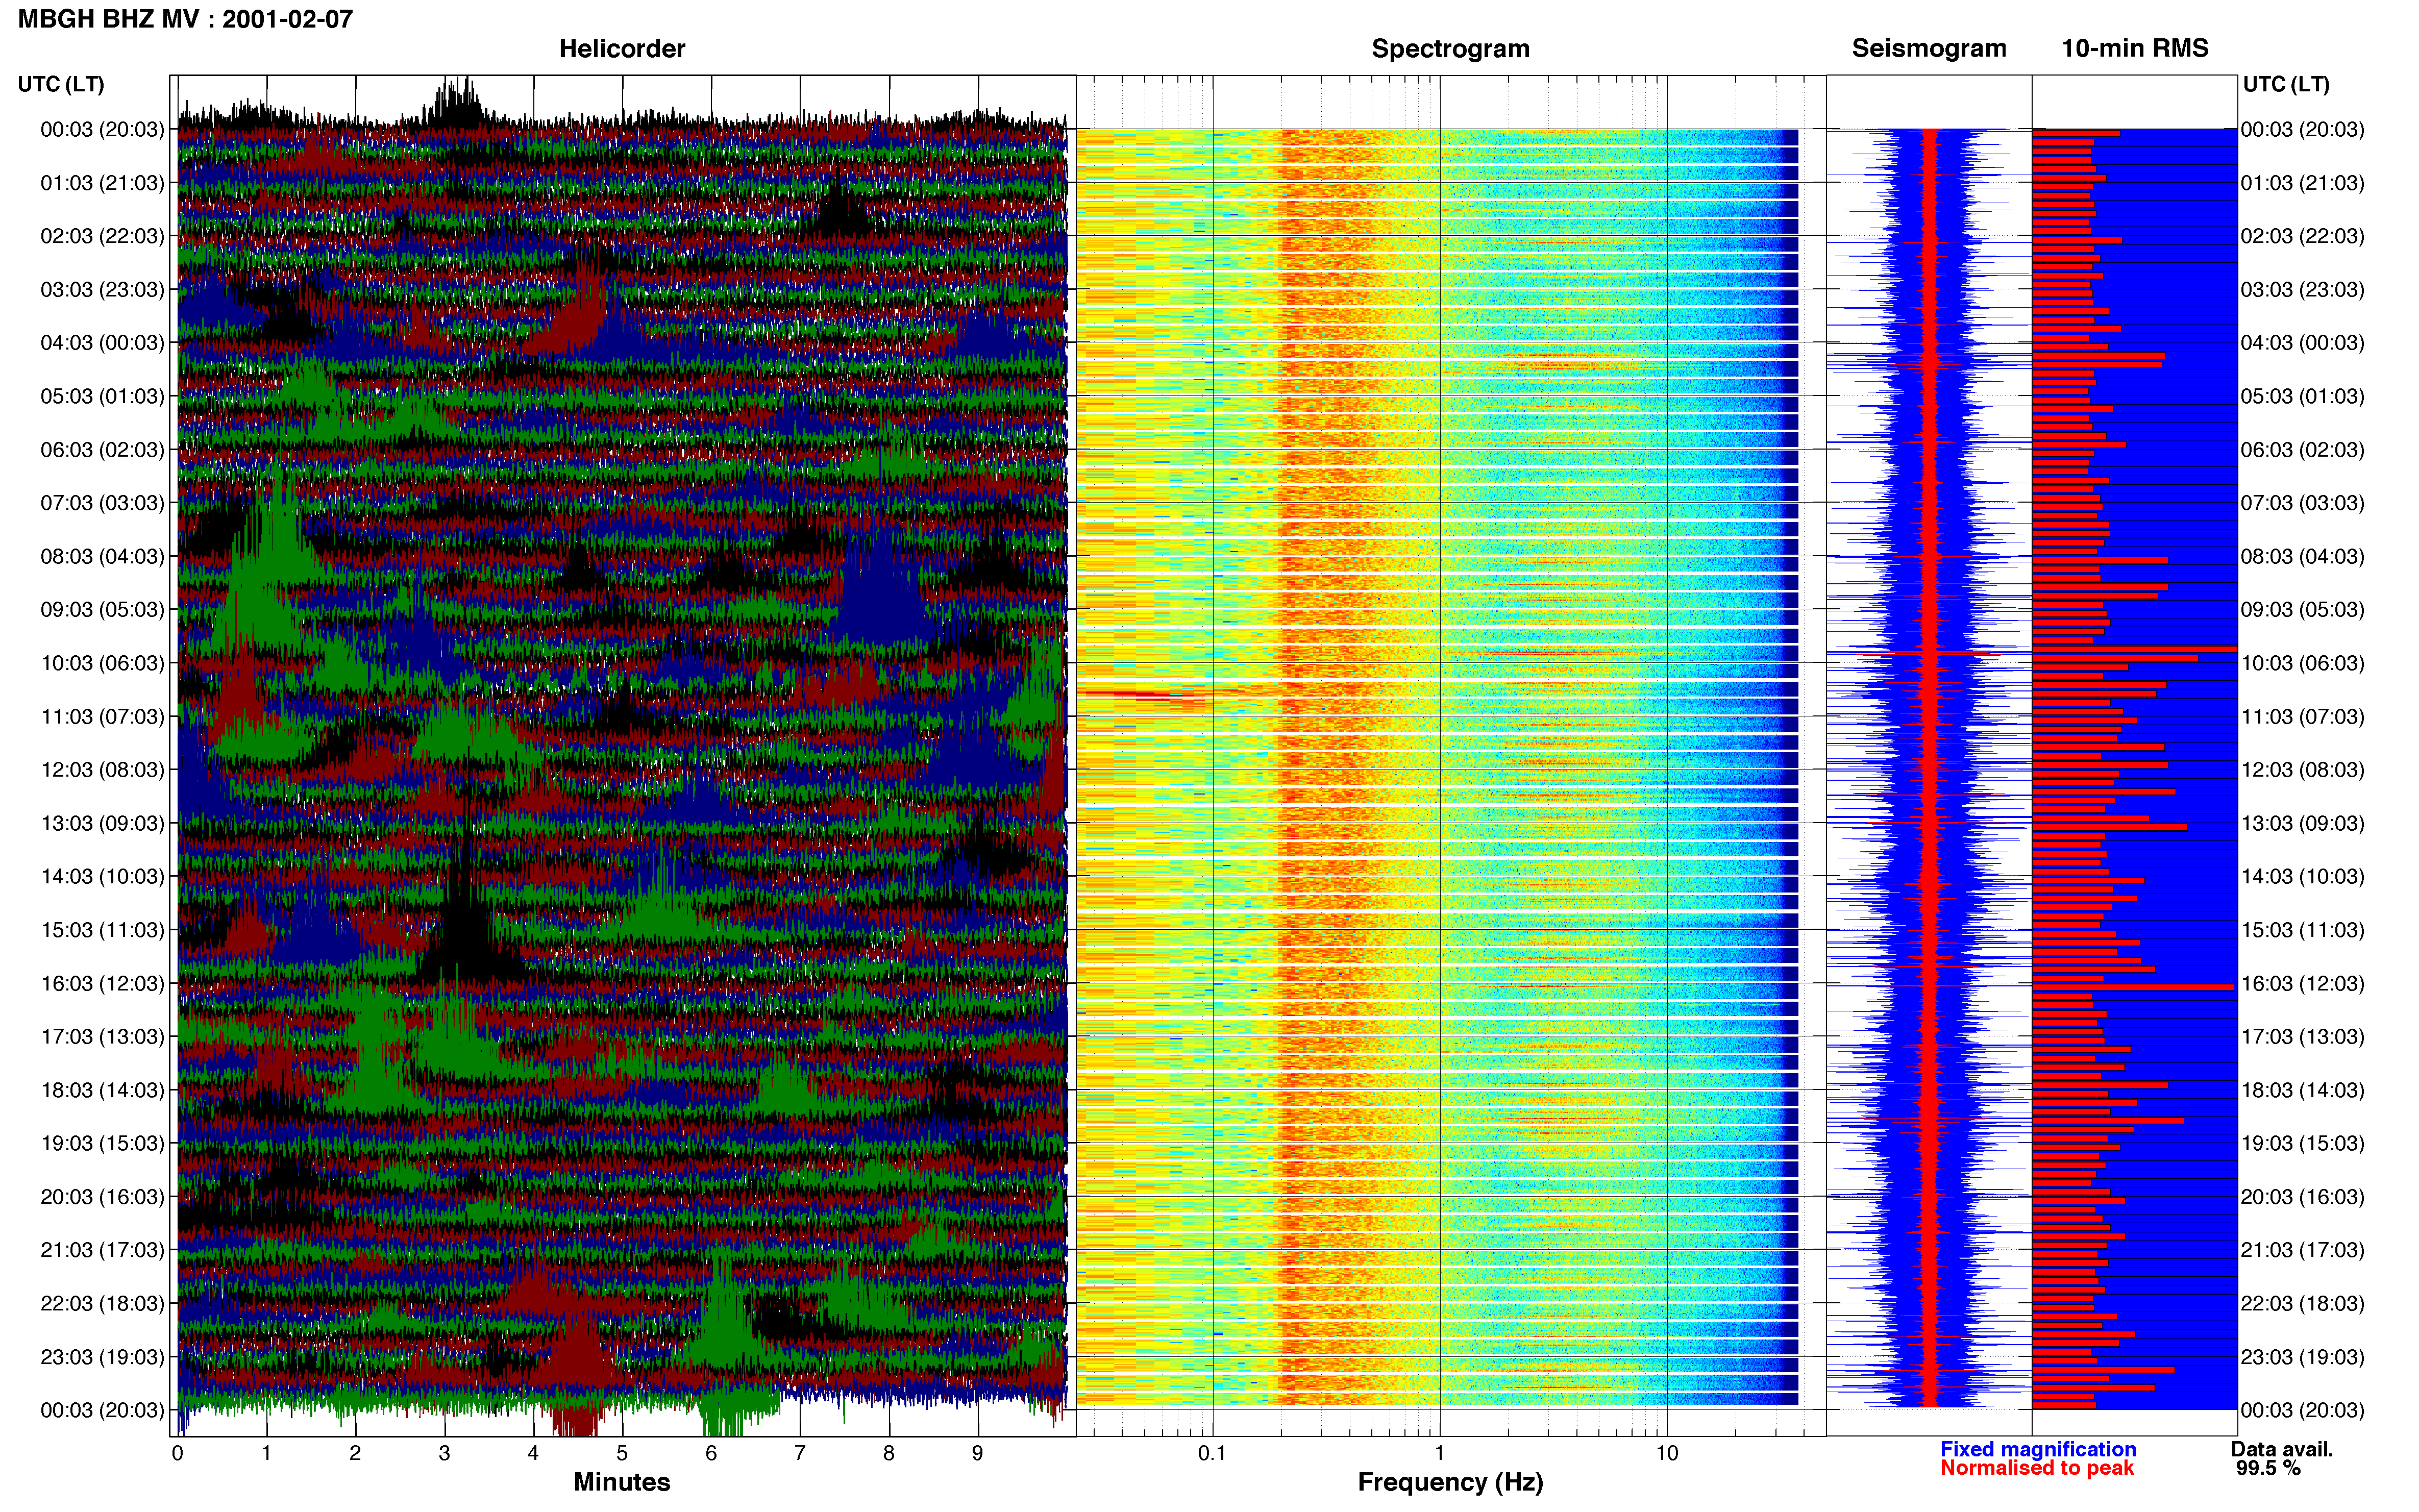Click the 'Minutes' axis label
This screenshot has height=1512, width=2419.
pyautogui.click(x=622, y=1482)
